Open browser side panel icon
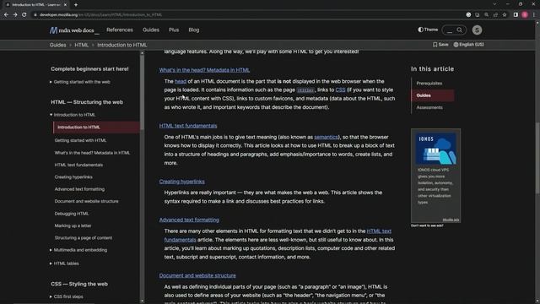Image resolution: width=540 pixels, height=304 pixels. 516,15
